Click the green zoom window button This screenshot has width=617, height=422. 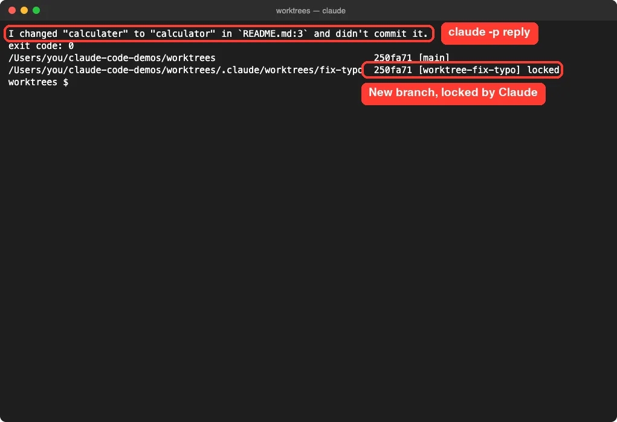click(36, 10)
